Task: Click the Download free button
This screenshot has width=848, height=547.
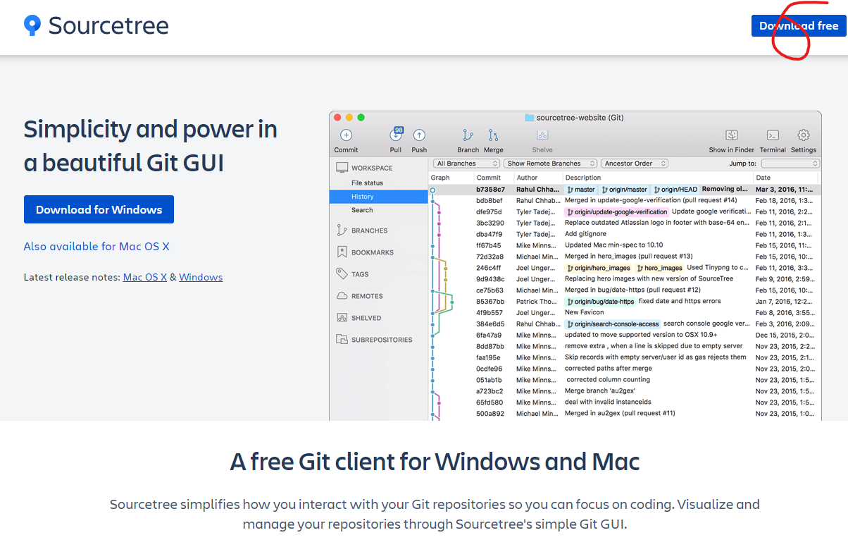Action: (799, 26)
